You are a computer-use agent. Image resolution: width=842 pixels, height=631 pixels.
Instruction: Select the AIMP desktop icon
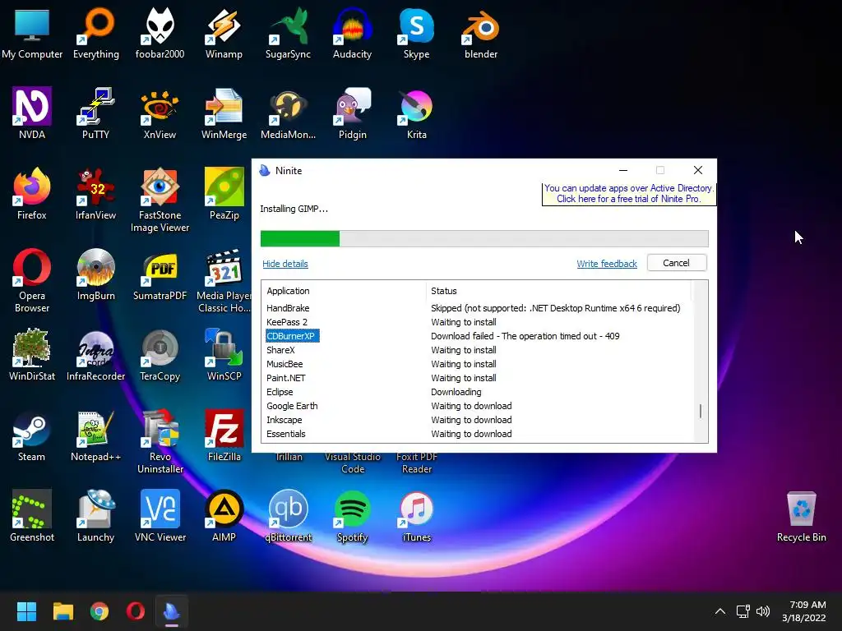224,516
